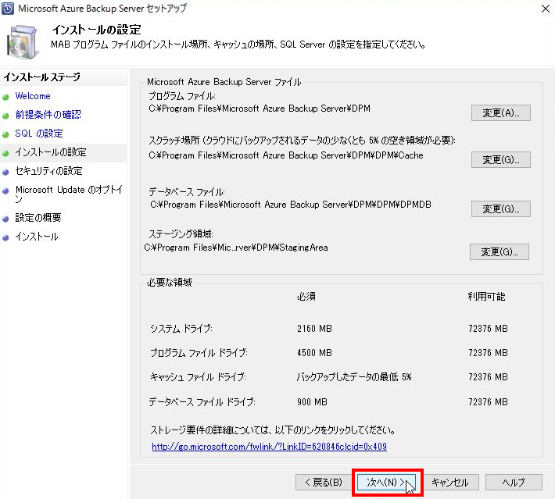Click the green bullet beside Welcome
Screen dimensions: 555x499
[x=5, y=98]
